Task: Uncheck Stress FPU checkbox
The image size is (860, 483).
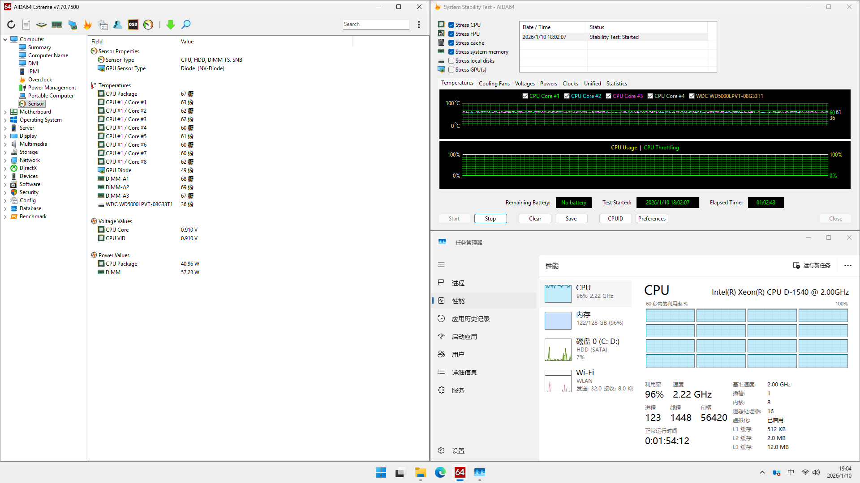Action: 451,34
